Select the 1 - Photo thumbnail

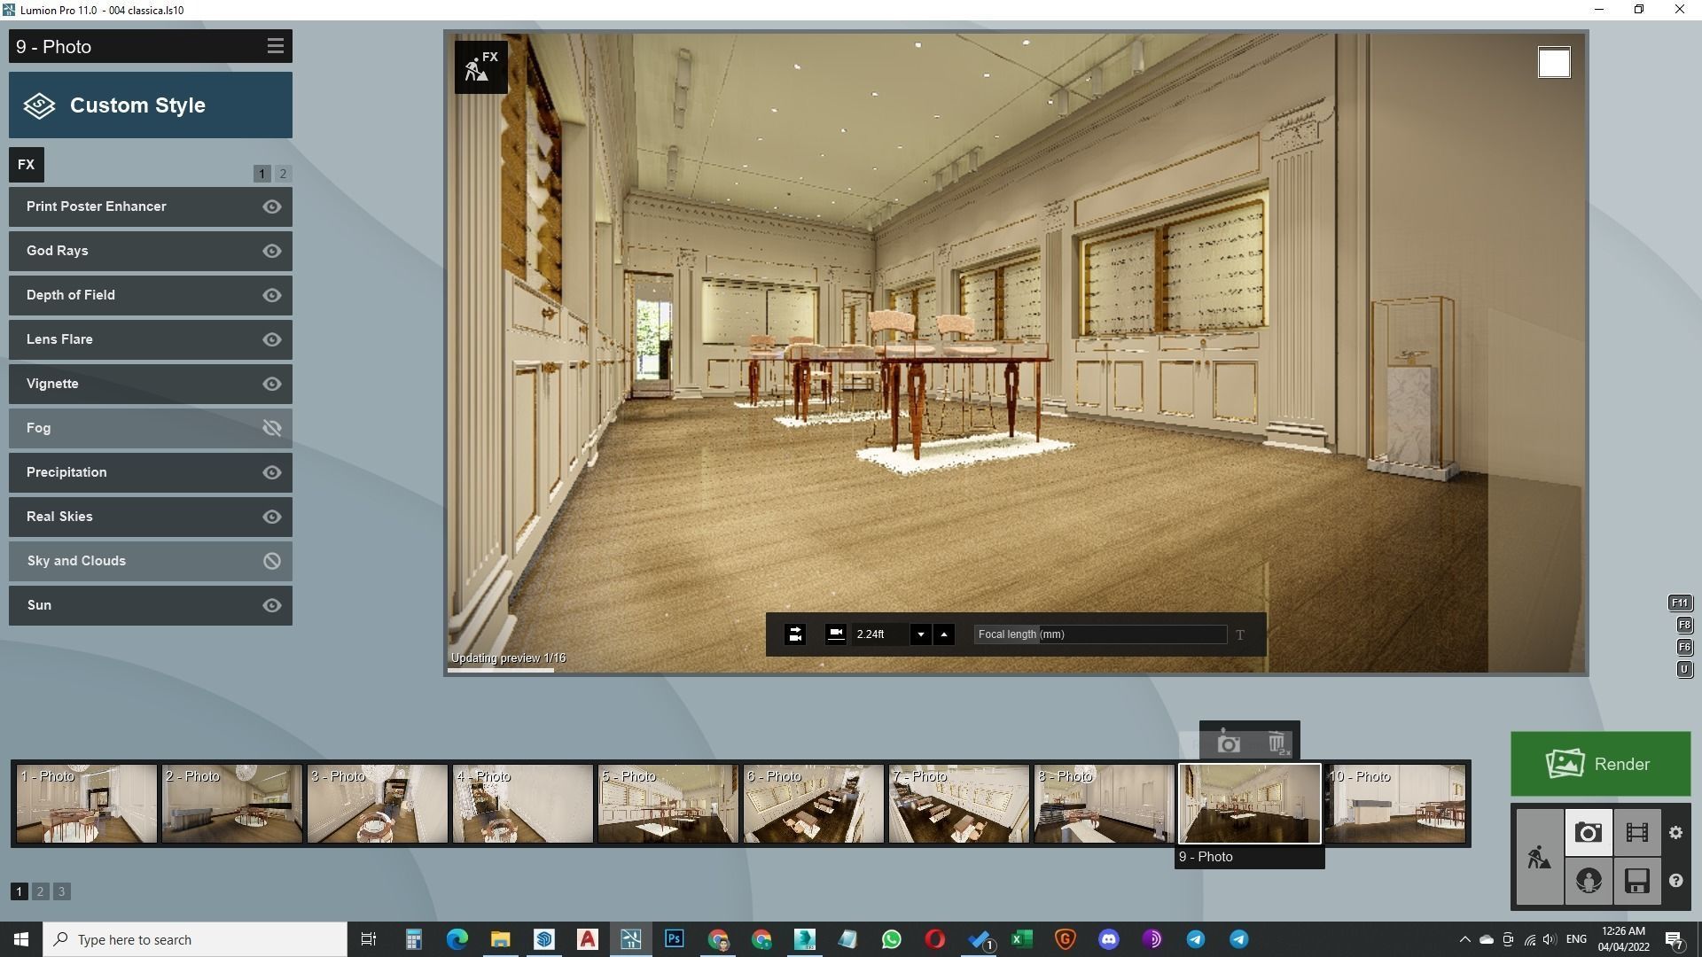[x=86, y=804]
